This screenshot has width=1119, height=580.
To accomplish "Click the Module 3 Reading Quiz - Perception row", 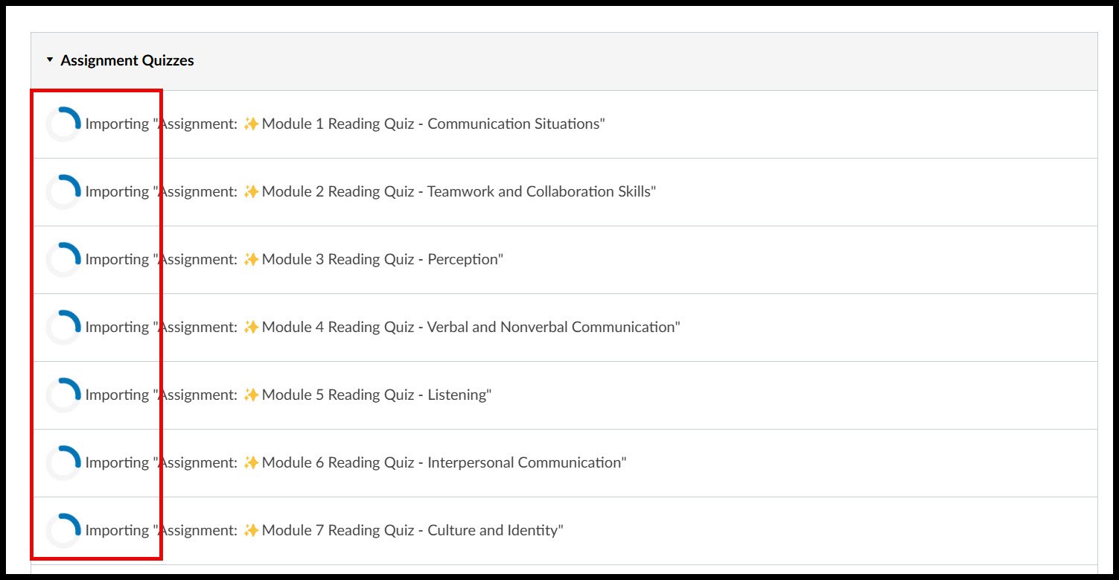I will pyautogui.click(x=298, y=258).
